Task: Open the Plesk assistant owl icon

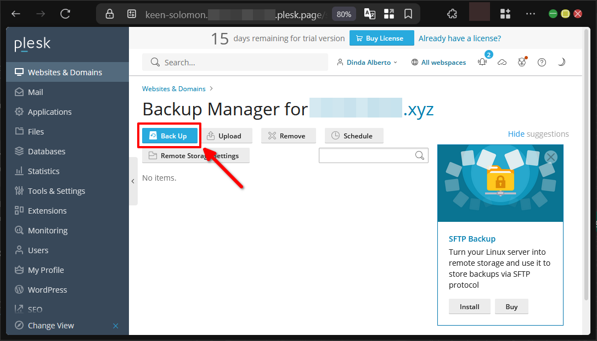Action: [x=521, y=62]
